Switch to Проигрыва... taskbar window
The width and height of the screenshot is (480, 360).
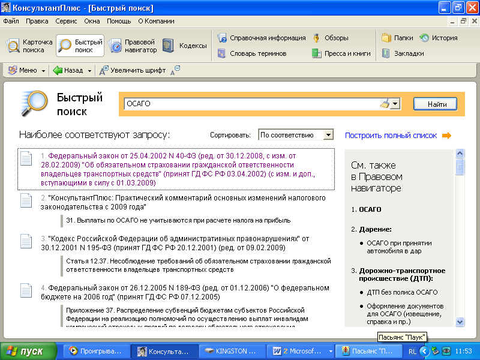tap(97, 352)
